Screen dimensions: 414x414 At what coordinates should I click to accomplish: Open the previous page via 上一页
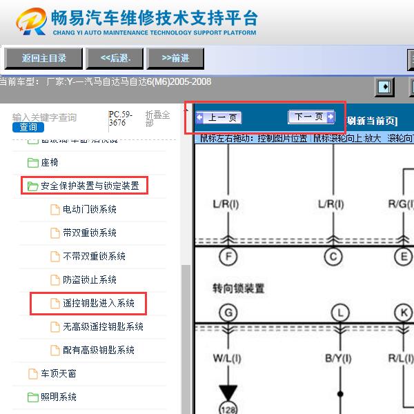tap(219, 117)
